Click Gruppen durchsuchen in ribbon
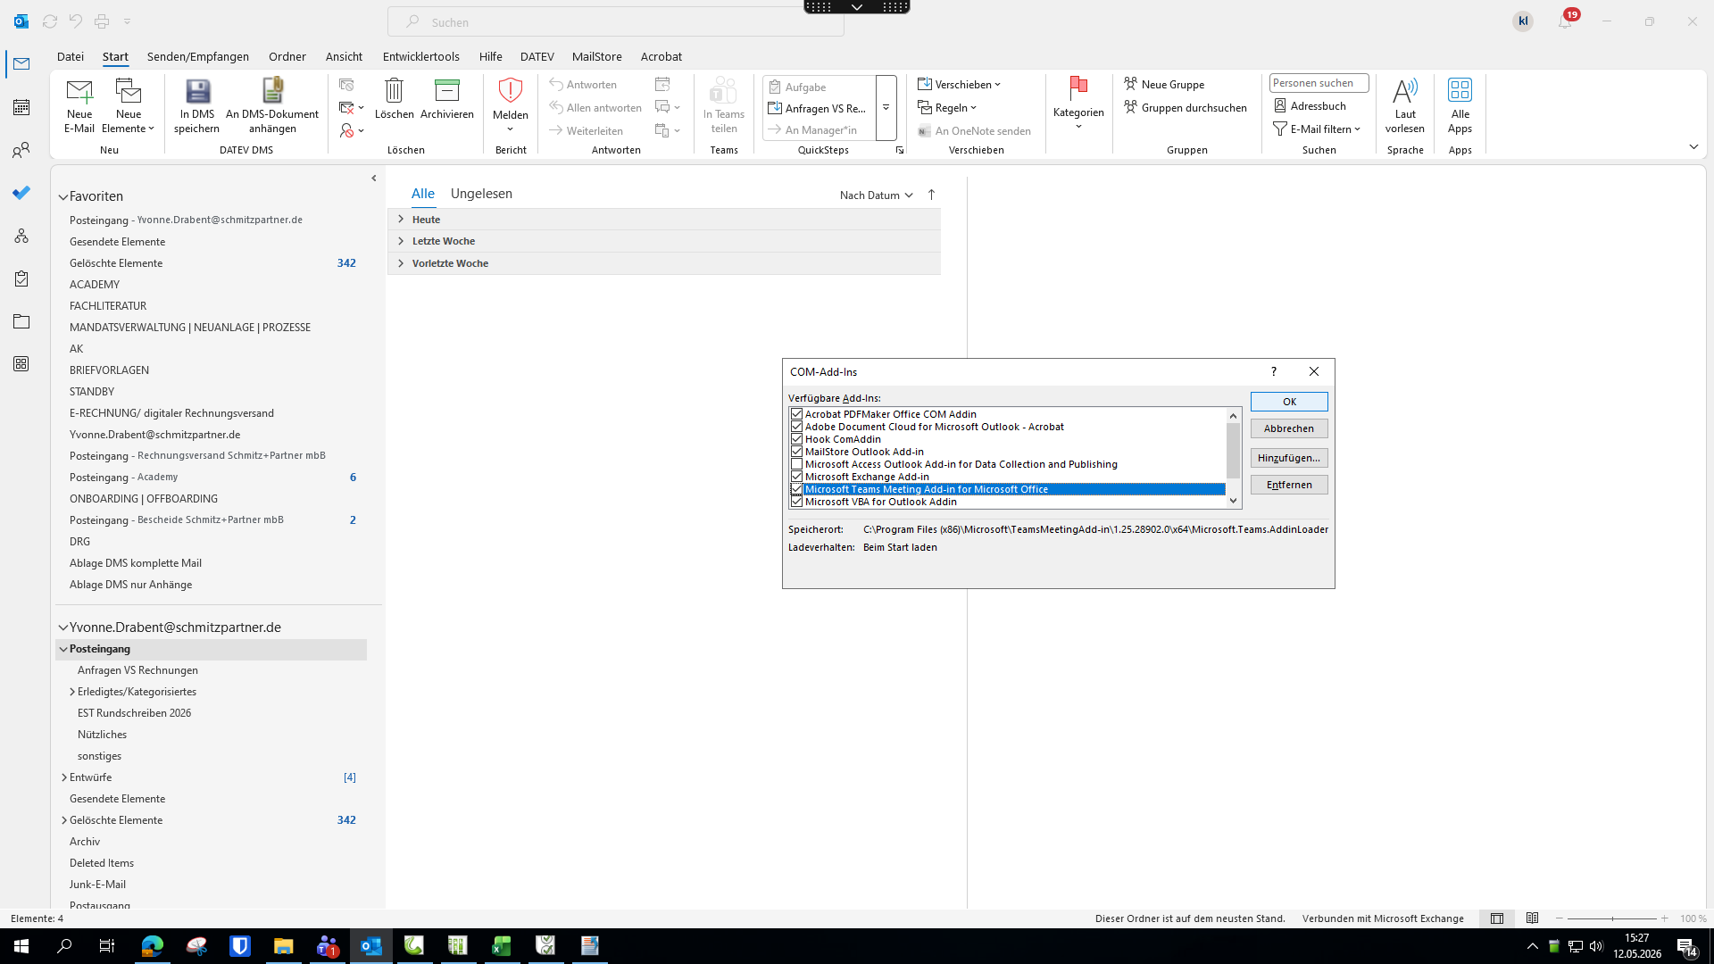Screen dimensions: 1714x964 coord(1186,107)
